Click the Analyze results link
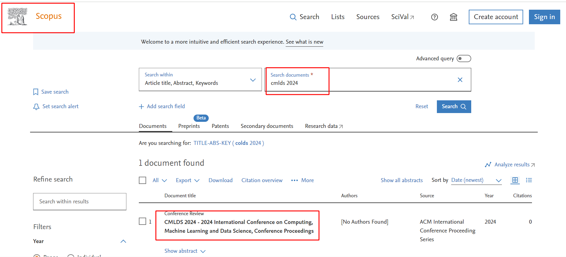This screenshot has width=566, height=257. [x=512, y=165]
